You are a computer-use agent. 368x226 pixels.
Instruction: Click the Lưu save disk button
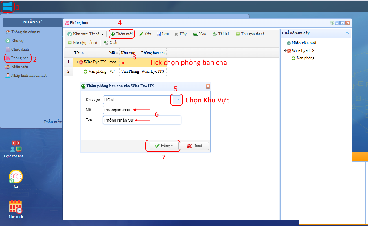coord(163,34)
